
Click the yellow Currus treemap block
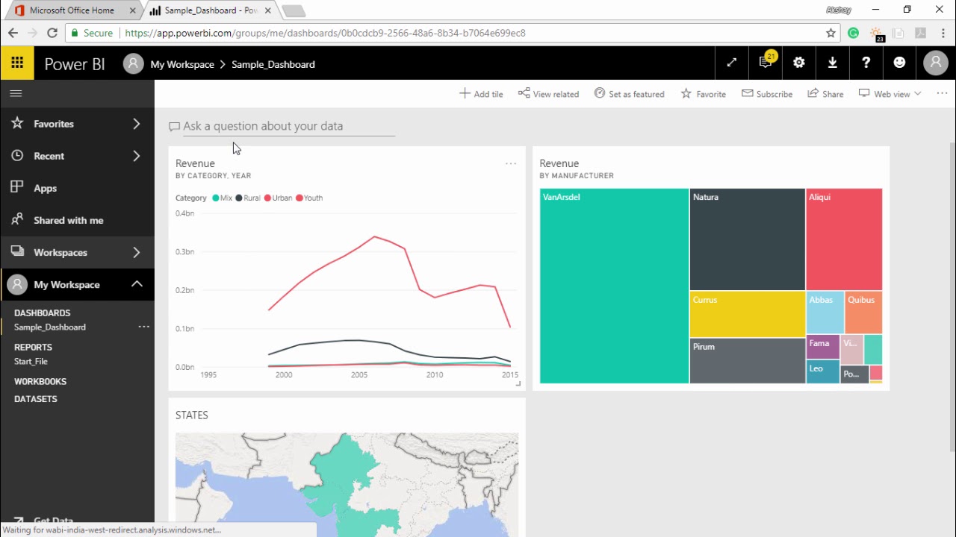[x=747, y=314]
